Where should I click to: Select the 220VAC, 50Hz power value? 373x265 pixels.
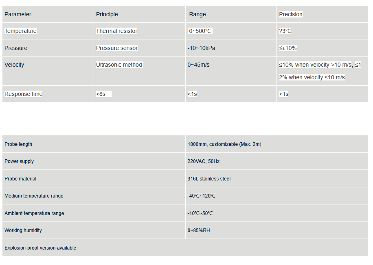pyautogui.click(x=203, y=161)
